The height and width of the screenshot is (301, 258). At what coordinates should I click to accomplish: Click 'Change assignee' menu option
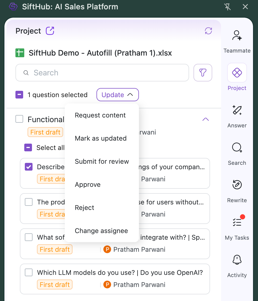tap(101, 231)
